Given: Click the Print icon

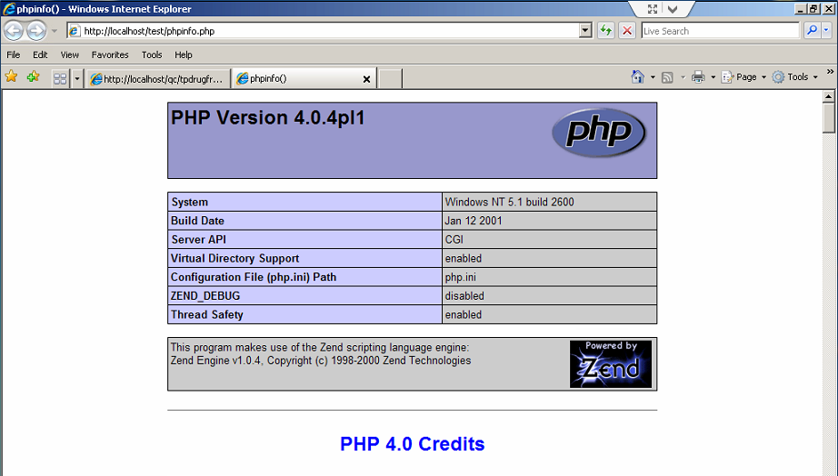Looking at the screenshot, I should click(698, 77).
